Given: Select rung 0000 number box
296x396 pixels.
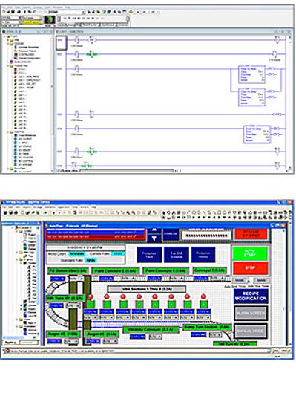Looking at the screenshot, I should [61, 43].
